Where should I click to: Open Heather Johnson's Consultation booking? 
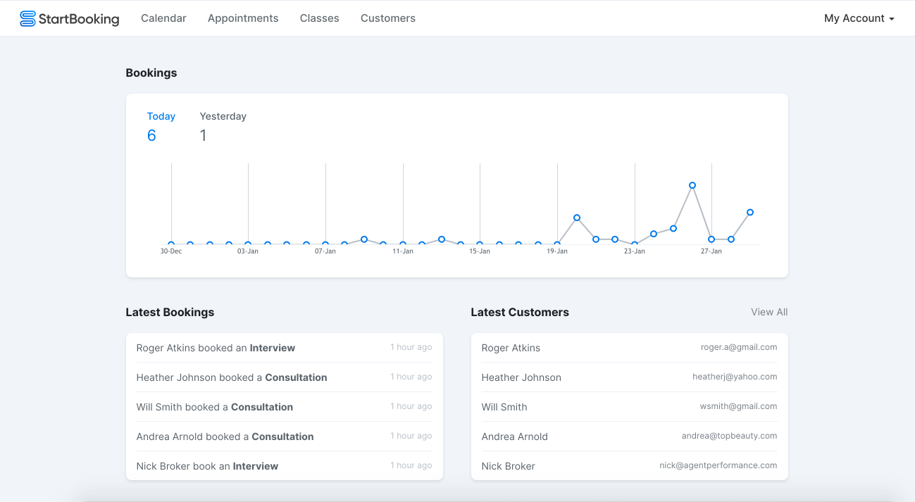[232, 377]
